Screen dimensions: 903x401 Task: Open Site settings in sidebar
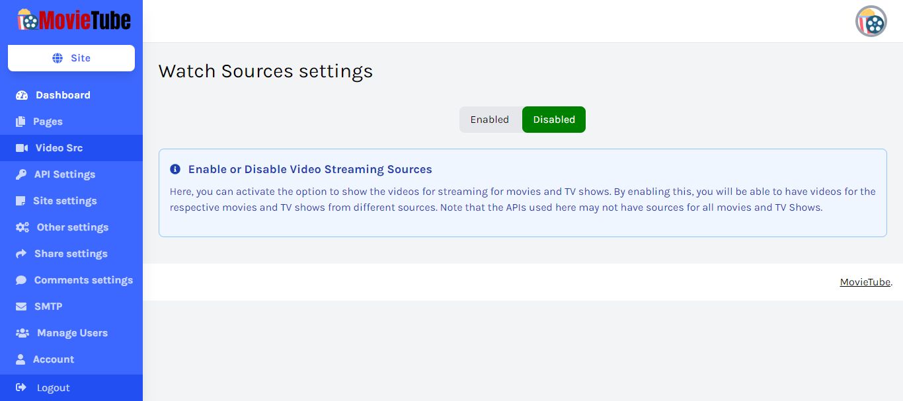click(x=65, y=201)
